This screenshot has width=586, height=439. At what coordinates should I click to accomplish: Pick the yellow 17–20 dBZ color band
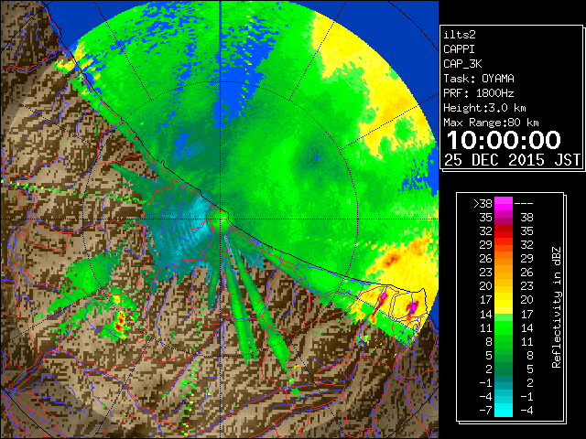click(x=504, y=300)
